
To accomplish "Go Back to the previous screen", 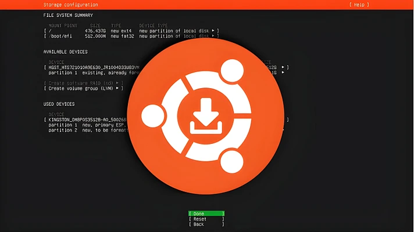I will pos(206,224).
